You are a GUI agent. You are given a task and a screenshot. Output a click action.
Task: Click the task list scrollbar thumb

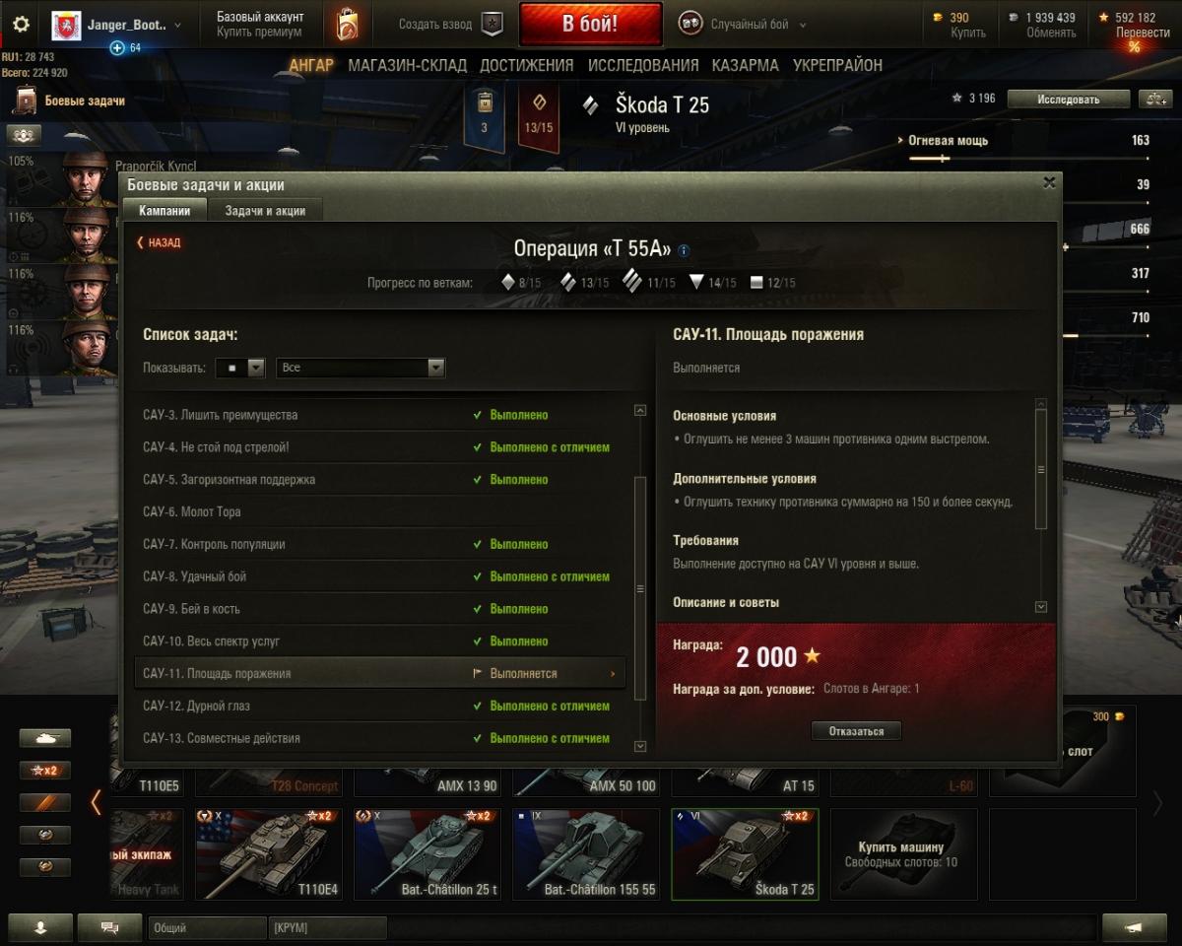(640, 588)
